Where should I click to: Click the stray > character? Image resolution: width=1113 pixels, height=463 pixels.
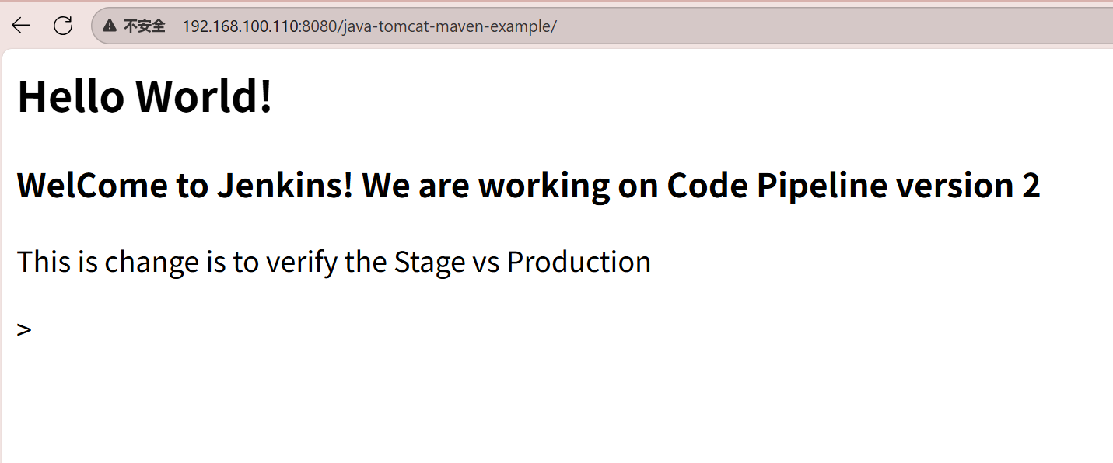click(x=24, y=329)
